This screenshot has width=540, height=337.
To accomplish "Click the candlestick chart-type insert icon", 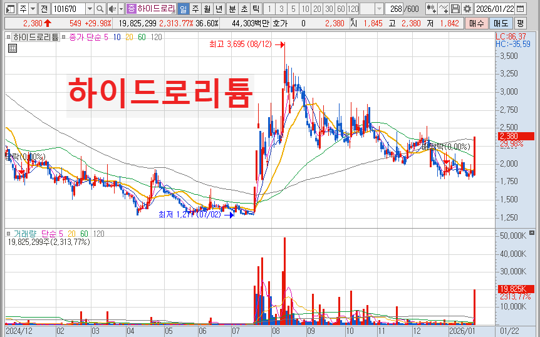I will (431, 9).
